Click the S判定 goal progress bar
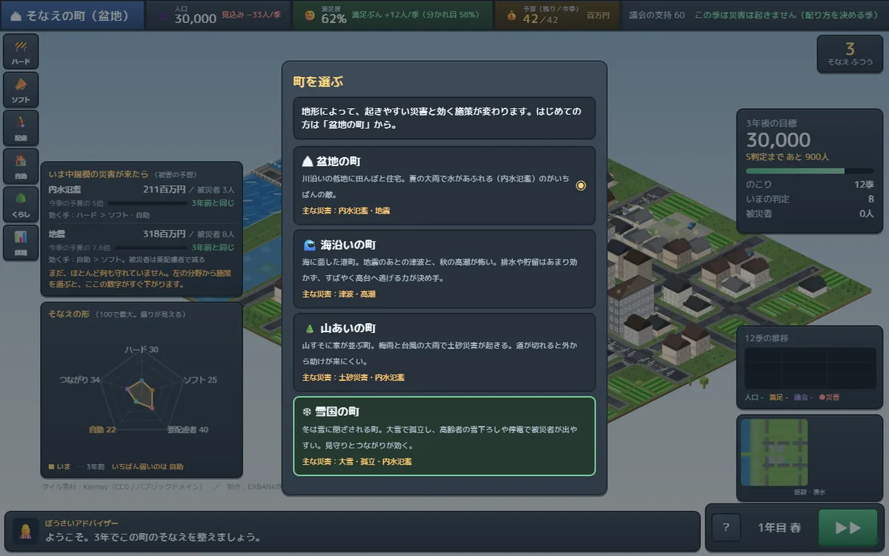Viewport: 889px width, 556px height. (810, 171)
